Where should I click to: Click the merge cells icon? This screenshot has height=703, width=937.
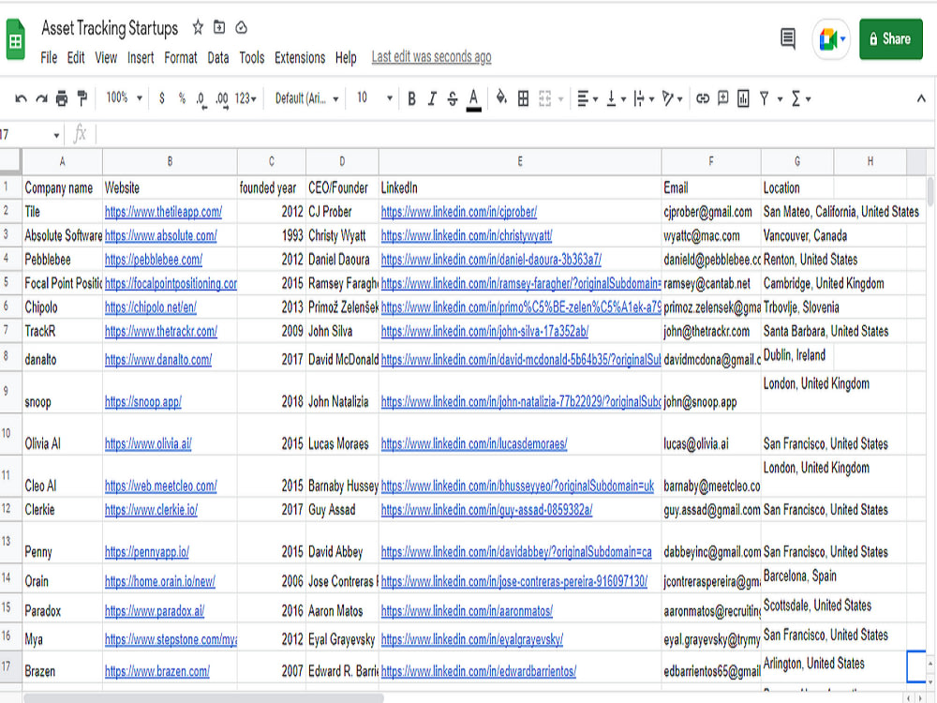pyautogui.click(x=544, y=98)
